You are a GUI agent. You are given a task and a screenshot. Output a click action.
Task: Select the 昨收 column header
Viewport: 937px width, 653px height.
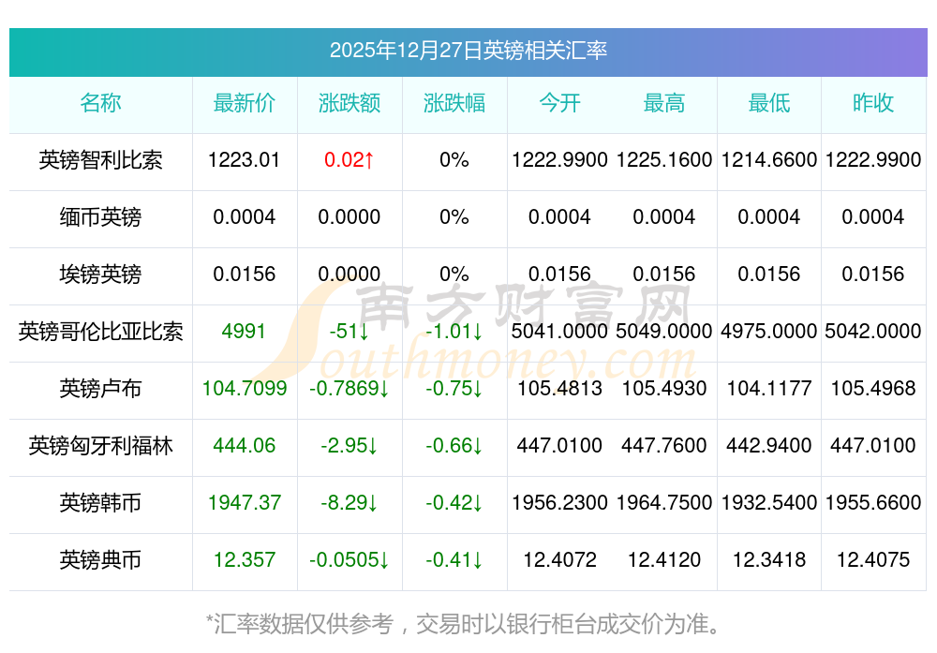[x=873, y=103]
